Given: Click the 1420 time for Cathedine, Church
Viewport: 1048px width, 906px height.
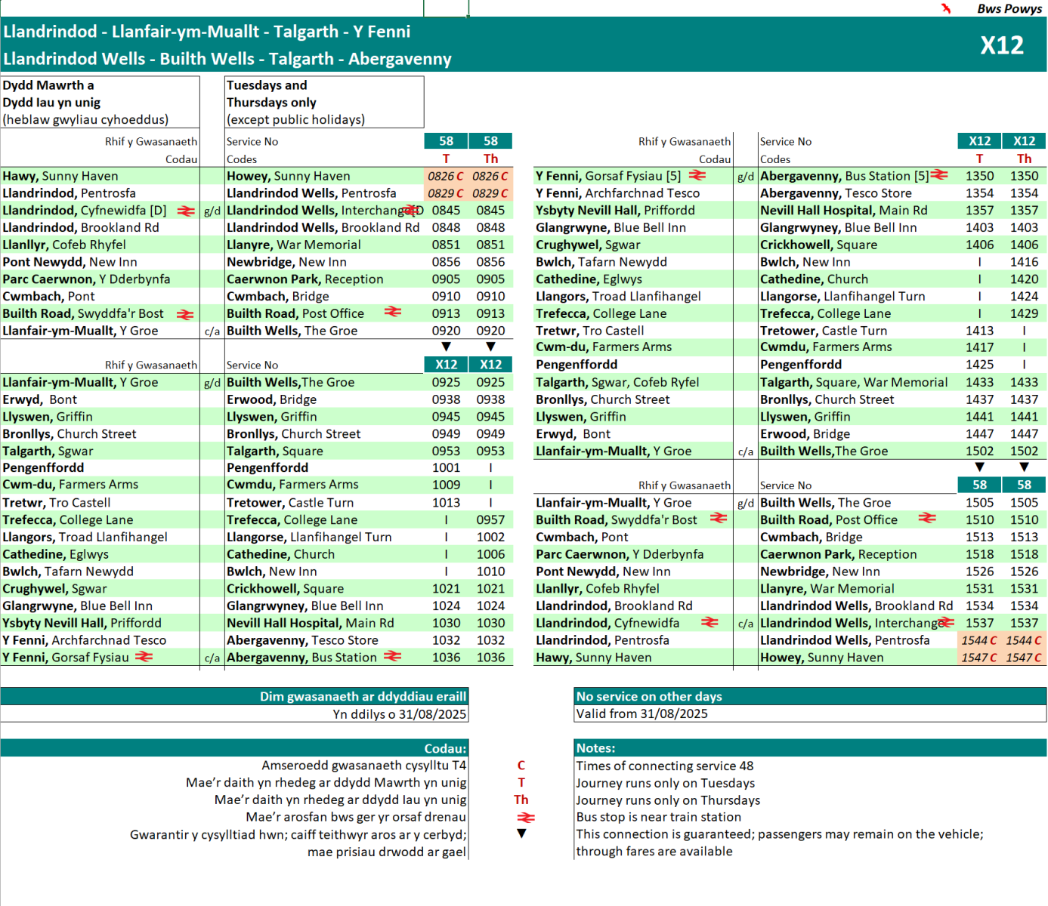Looking at the screenshot, I should pyautogui.click(x=1024, y=279).
